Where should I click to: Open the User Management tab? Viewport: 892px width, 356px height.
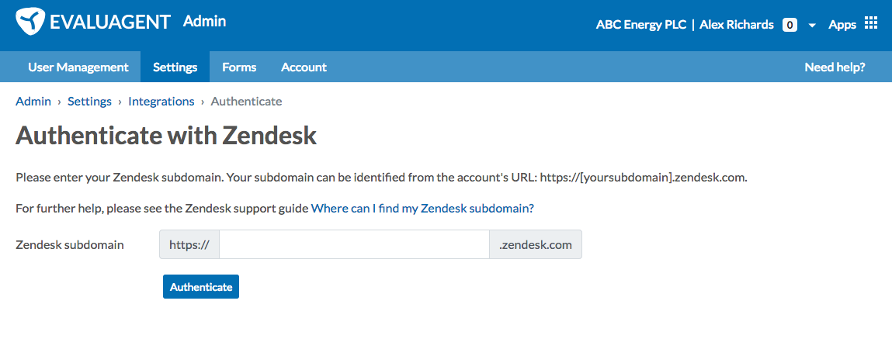tap(78, 67)
